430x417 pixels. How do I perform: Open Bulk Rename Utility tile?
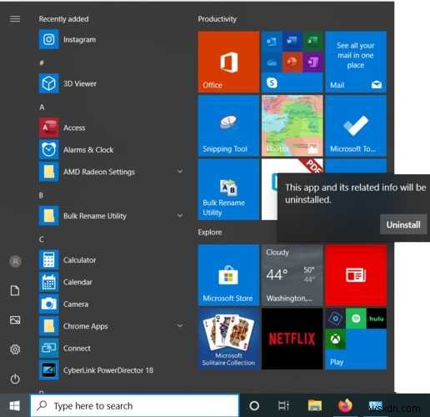(x=228, y=189)
